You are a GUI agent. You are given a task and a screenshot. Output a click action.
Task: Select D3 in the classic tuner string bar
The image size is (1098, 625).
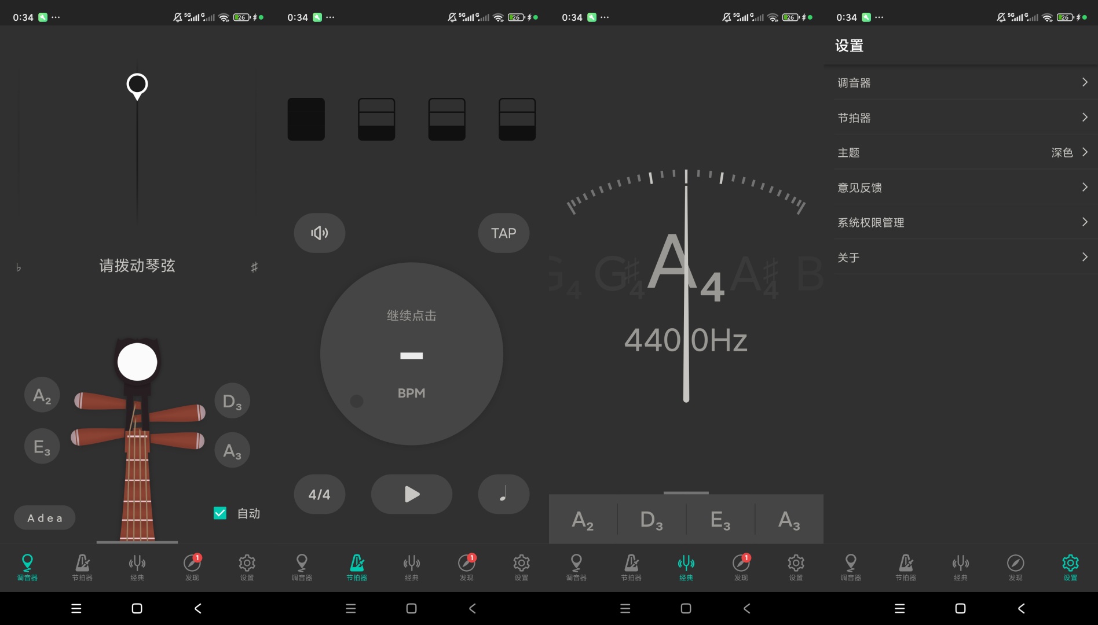coord(652,520)
